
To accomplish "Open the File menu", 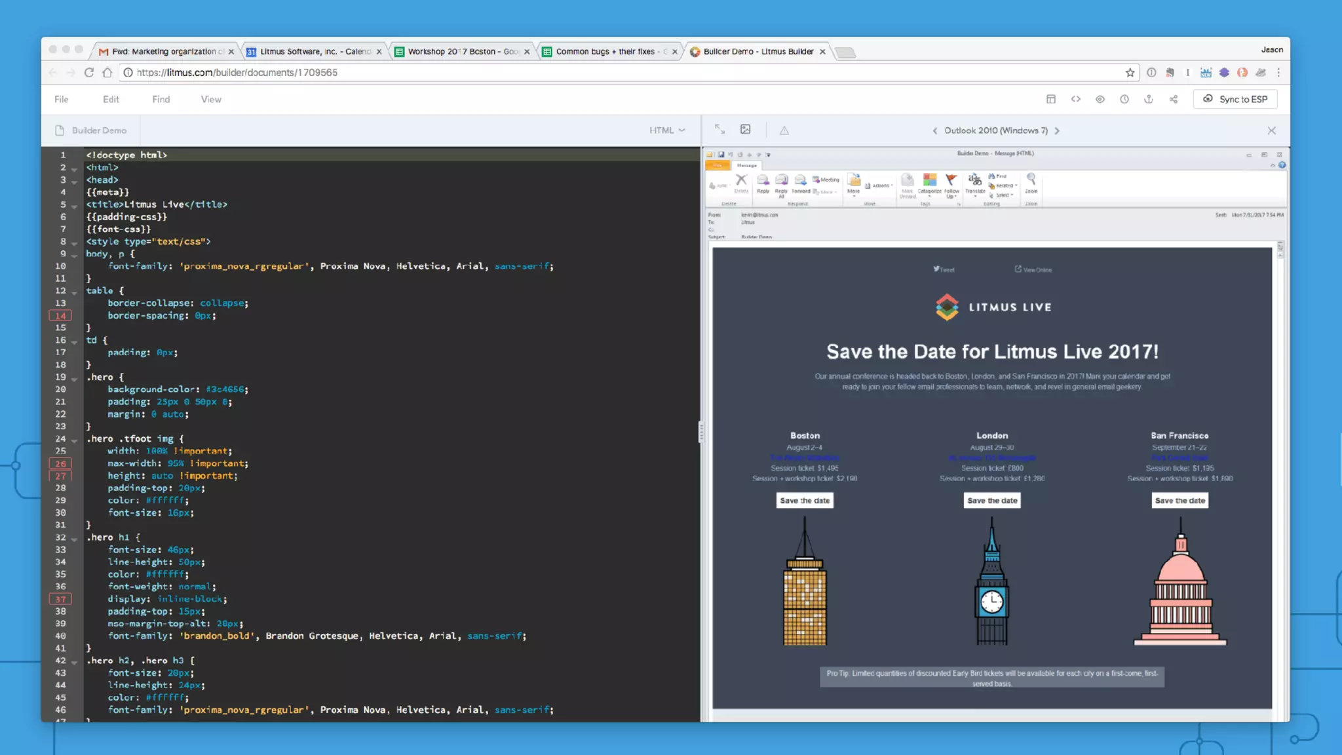I will 61,99.
